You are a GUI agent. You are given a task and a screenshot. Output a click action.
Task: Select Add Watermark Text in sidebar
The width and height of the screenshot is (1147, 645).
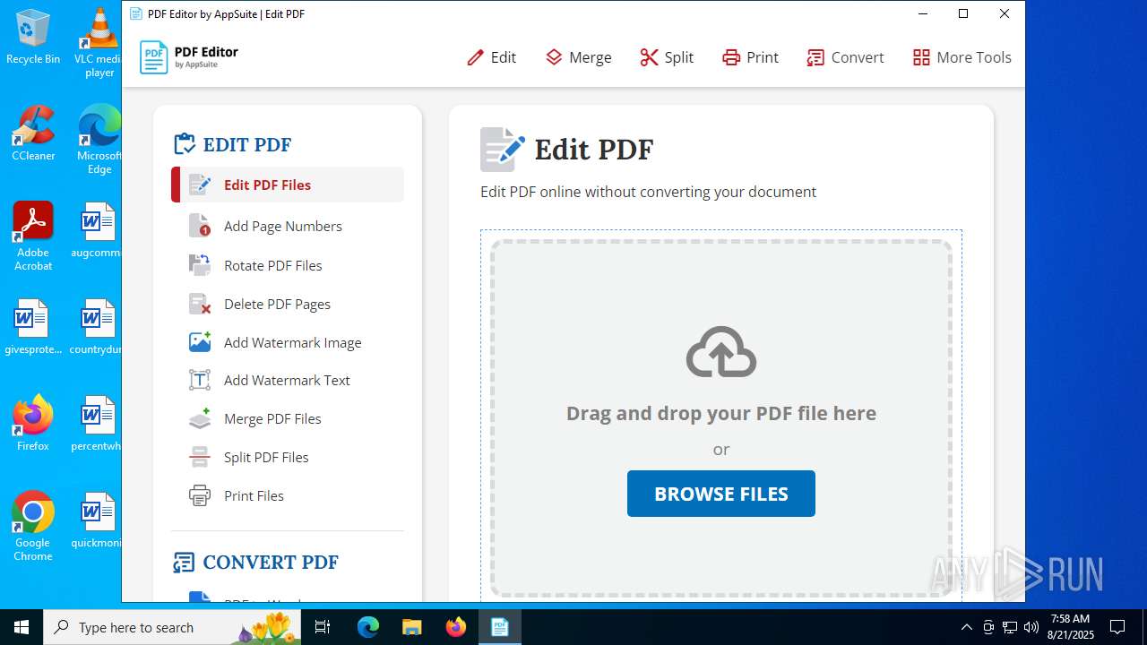pyautogui.click(x=288, y=380)
